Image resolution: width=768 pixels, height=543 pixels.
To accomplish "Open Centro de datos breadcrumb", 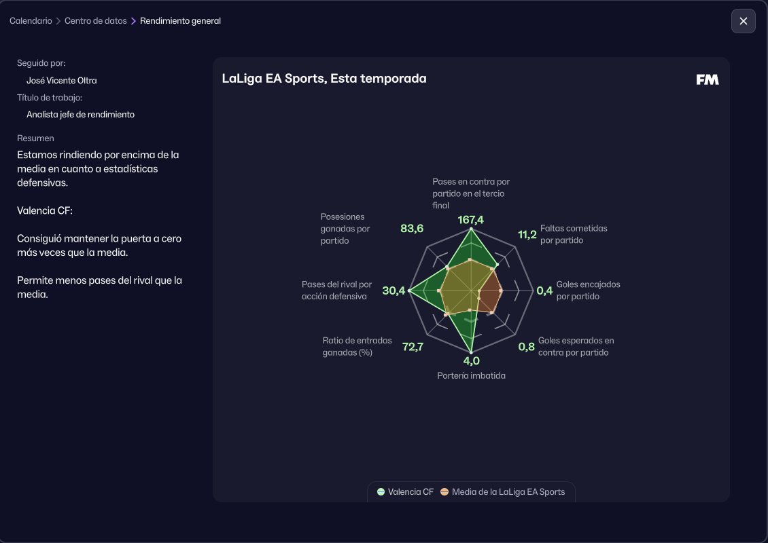I will 96,21.
